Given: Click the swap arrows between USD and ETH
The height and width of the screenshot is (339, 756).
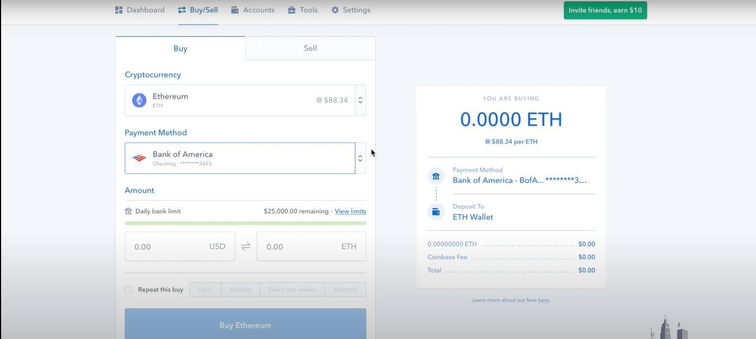Looking at the screenshot, I should (246, 246).
